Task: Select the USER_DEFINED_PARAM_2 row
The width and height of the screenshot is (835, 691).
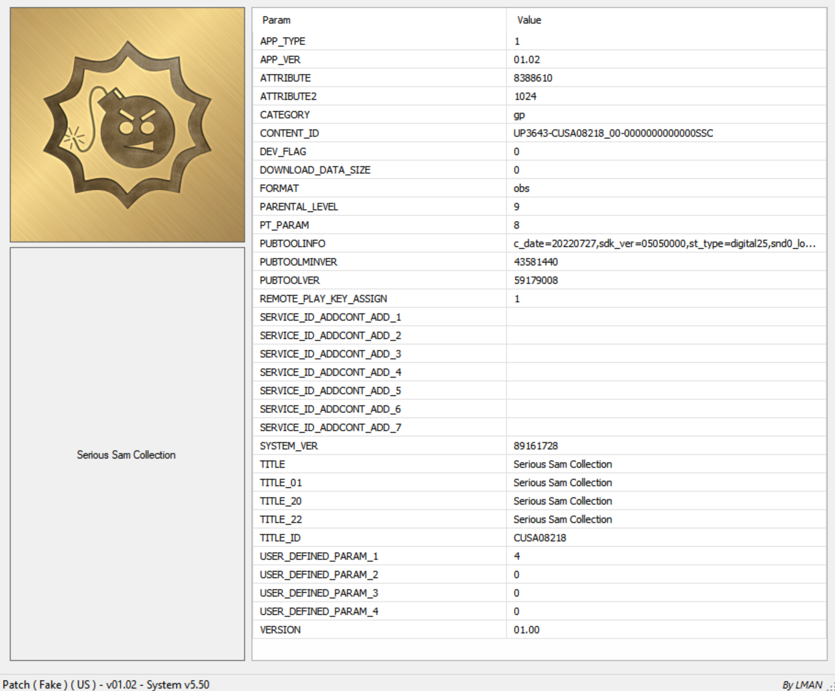Action: (539, 575)
